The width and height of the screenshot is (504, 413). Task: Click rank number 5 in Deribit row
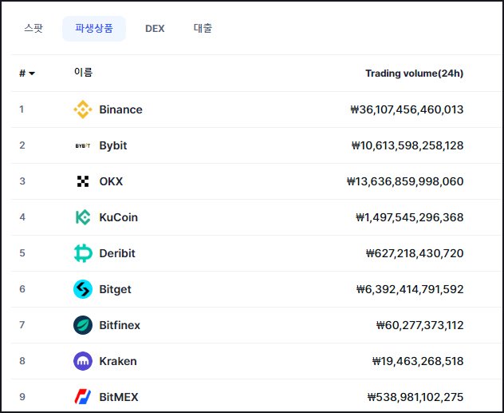point(22,253)
